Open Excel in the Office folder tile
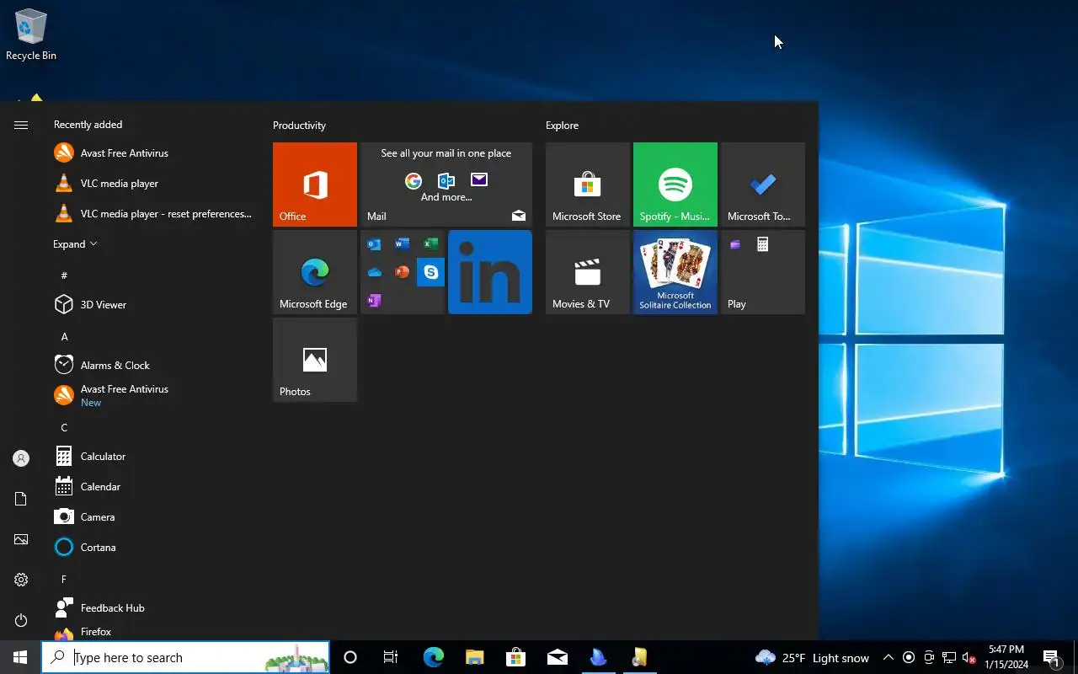Screen dimensions: 1078x674 (431, 244)
